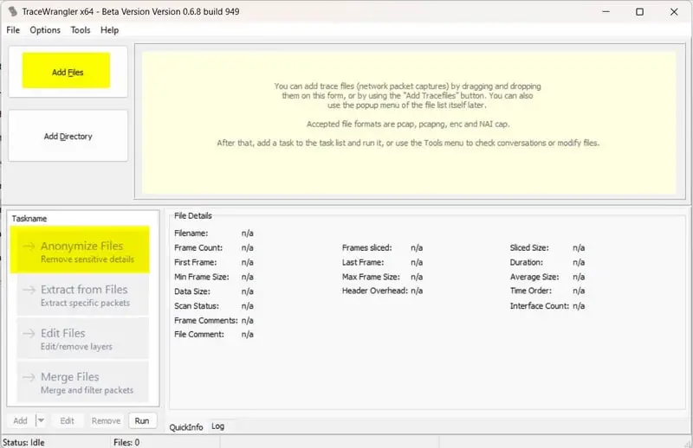This screenshot has width=693, height=448.
Task: Maximize the TraceWrangler window
Action: click(x=639, y=12)
